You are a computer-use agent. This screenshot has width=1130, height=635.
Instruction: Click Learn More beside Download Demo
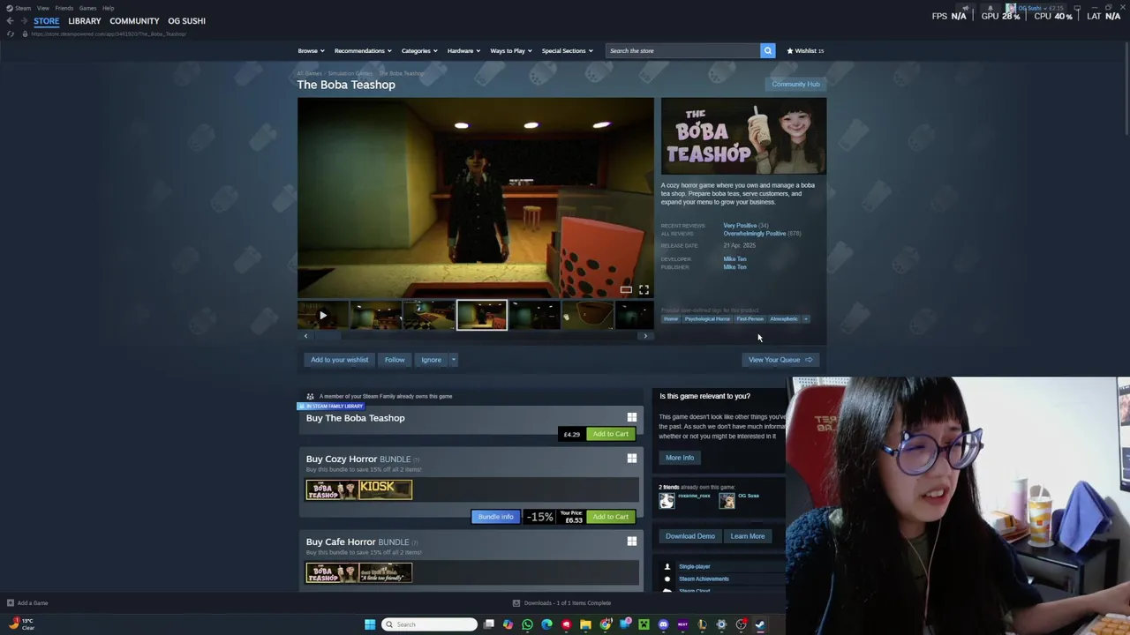click(x=747, y=536)
